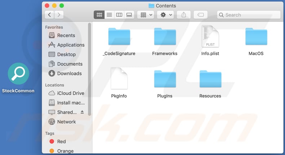Click the Edit Tags toolbar button

click(201, 15)
